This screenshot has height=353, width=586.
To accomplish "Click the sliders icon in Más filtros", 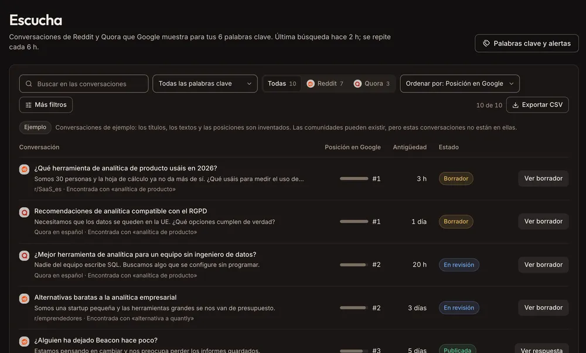I will 28,105.
